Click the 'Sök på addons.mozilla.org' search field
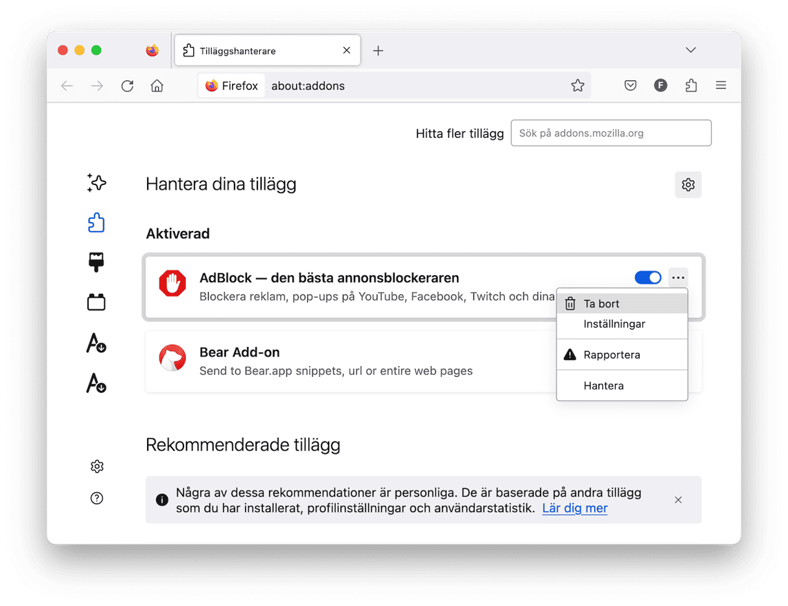The height and width of the screenshot is (606, 788). pyautogui.click(x=610, y=133)
